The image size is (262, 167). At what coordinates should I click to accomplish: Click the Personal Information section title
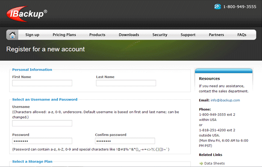tap(32, 69)
